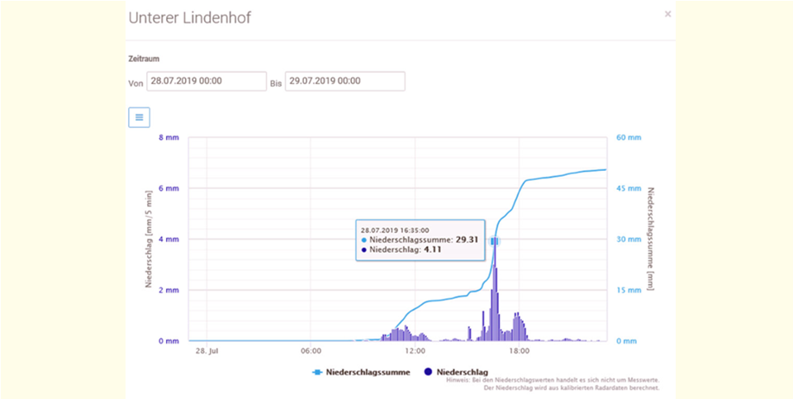The image size is (793, 399).
Task: Click the left axis title Niederschlag [mm/5 min]
Action: (150, 240)
